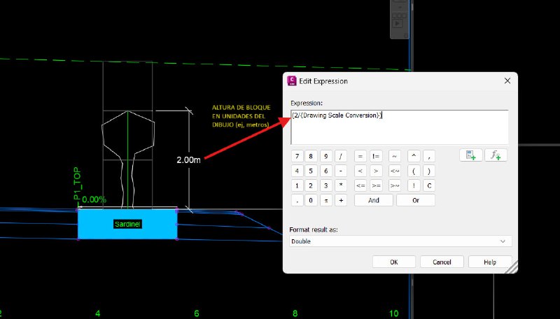Open the Format result as dropdown
This screenshot has height=319, width=560.
click(400, 241)
